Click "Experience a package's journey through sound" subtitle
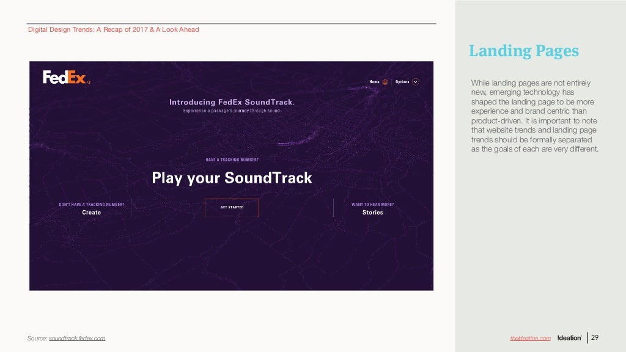 (x=232, y=111)
